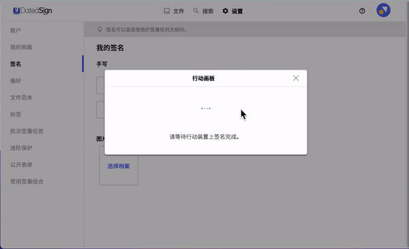Click the 我的签名 heading
409x249 pixels.
click(110, 48)
